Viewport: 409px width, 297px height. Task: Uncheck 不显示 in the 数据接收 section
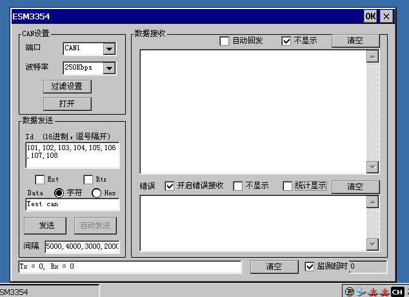pyautogui.click(x=286, y=41)
